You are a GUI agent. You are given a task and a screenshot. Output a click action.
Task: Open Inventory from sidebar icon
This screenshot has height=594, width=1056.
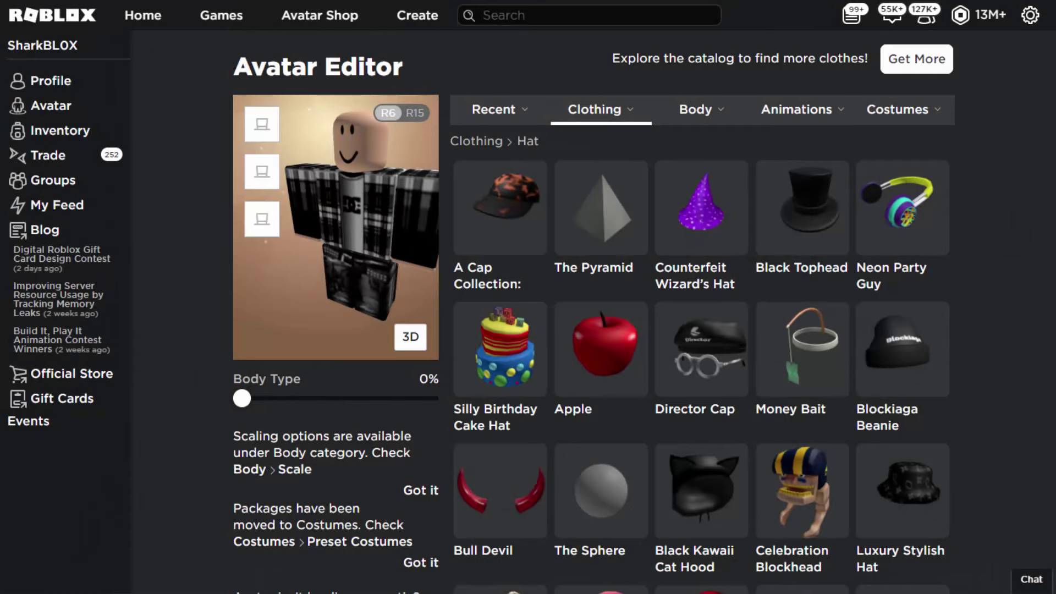18,131
